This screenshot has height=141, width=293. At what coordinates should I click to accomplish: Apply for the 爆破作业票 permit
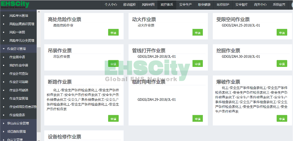pos(281,119)
